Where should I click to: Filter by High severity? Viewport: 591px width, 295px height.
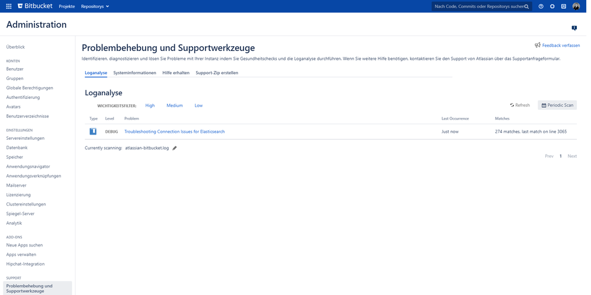pyautogui.click(x=150, y=105)
